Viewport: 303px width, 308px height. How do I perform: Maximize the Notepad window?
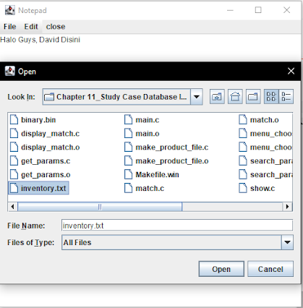pyautogui.click(x=258, y=10)
